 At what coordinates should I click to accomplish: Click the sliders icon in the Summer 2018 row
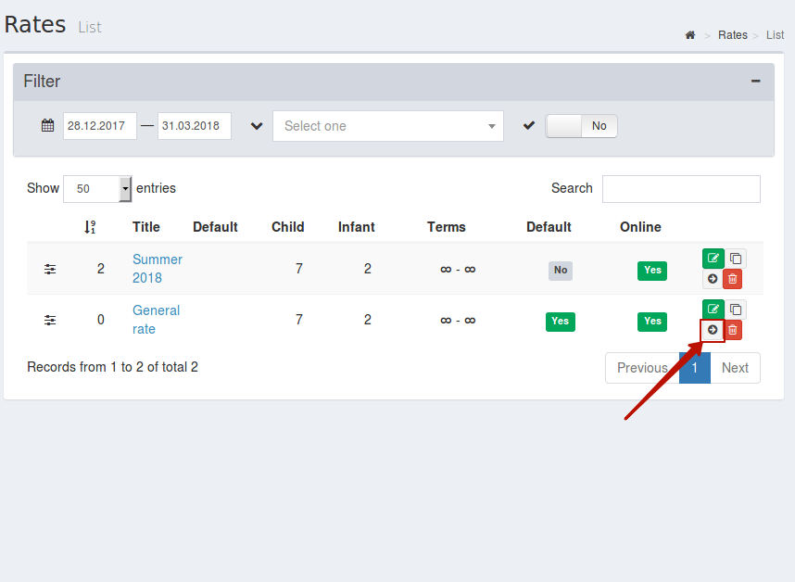50,269
